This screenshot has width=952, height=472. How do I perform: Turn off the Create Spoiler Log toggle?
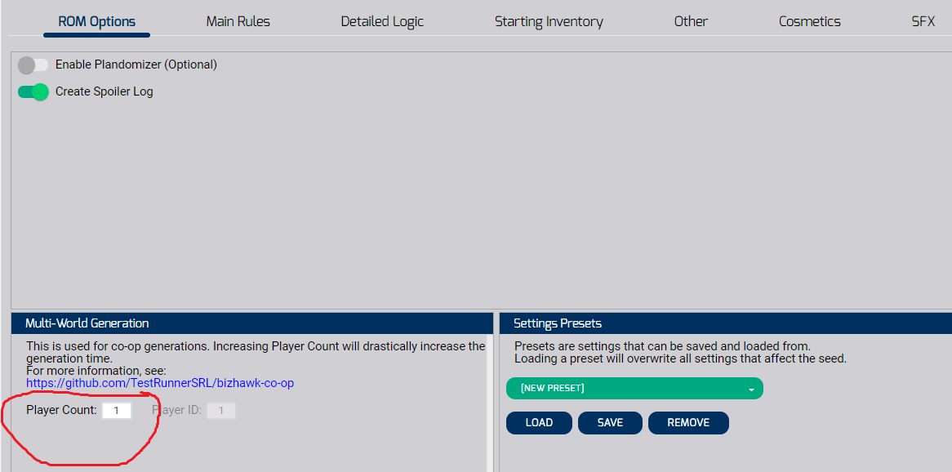point(33,91)
